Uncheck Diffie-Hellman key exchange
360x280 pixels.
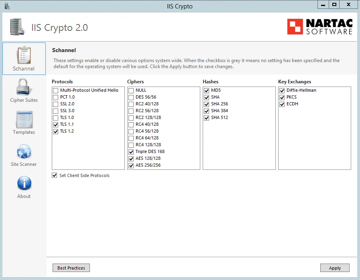click(282, 91)
